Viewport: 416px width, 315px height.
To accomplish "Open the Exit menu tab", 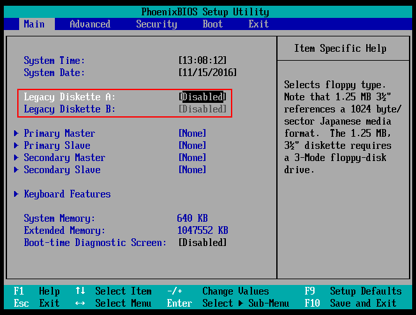I will point(258,24).
